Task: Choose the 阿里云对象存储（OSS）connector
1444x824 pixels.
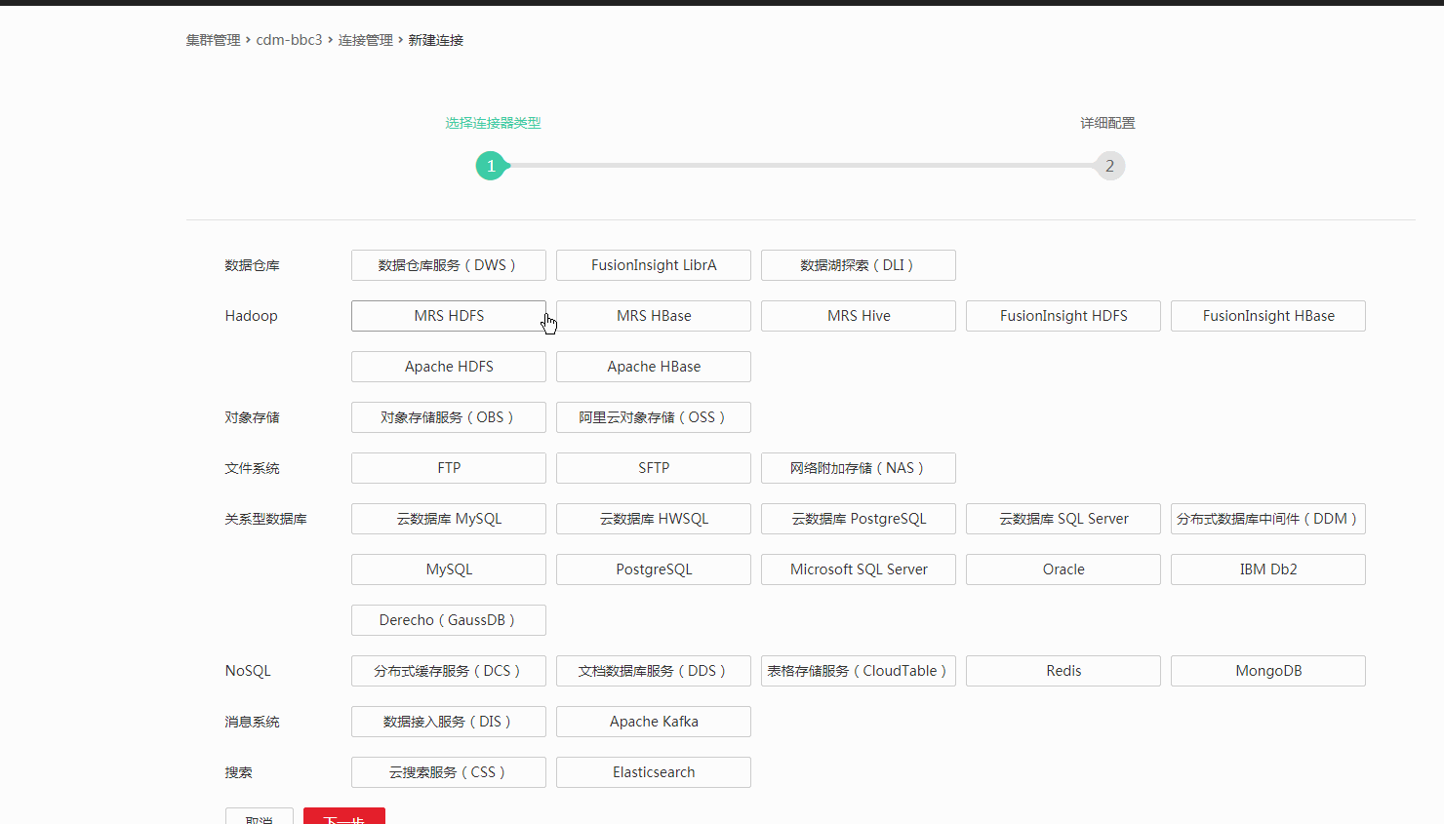Action: (x=654, y=417)
